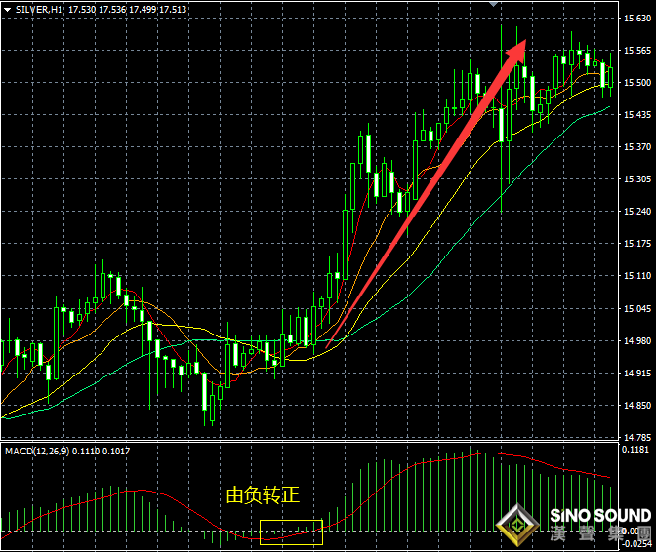Click the 15.045 price axis label

point(636,309)
